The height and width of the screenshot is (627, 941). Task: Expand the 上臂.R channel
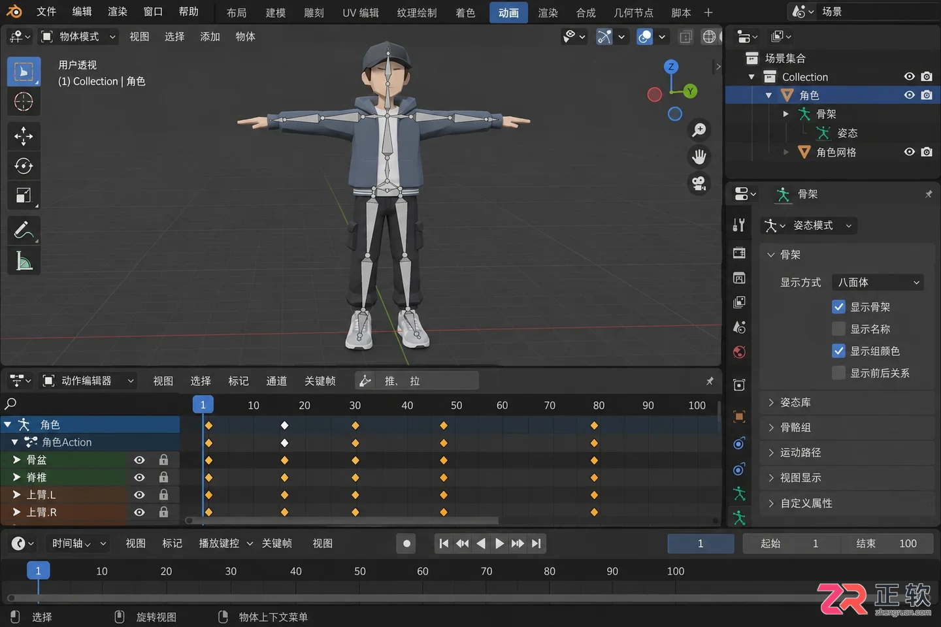(x=16, y=512)
